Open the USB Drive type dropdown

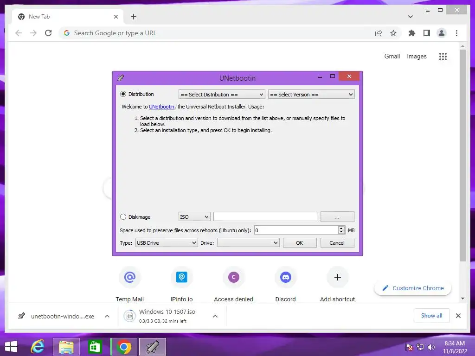point(167,243)
